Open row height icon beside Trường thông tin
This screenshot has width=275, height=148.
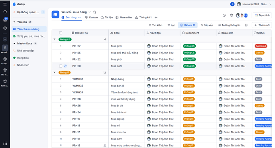[x=246, y=25]
